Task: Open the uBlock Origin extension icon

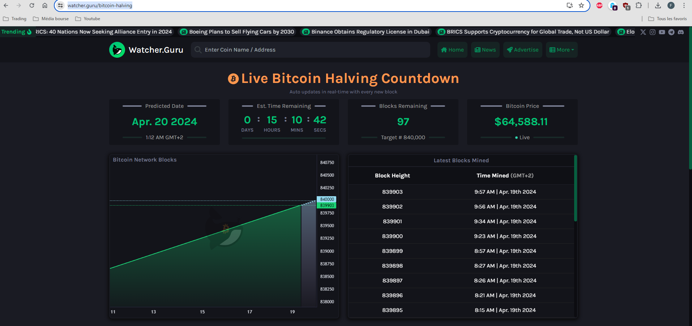Action: coord(626,5)
